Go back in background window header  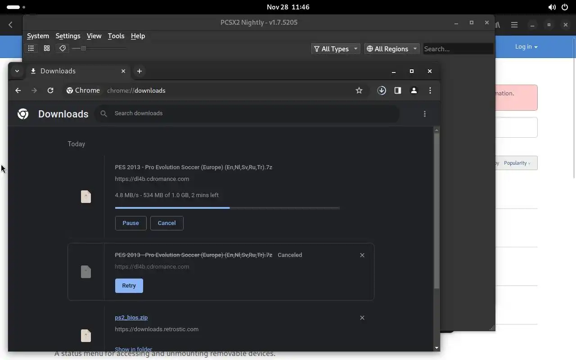[10, 25]
